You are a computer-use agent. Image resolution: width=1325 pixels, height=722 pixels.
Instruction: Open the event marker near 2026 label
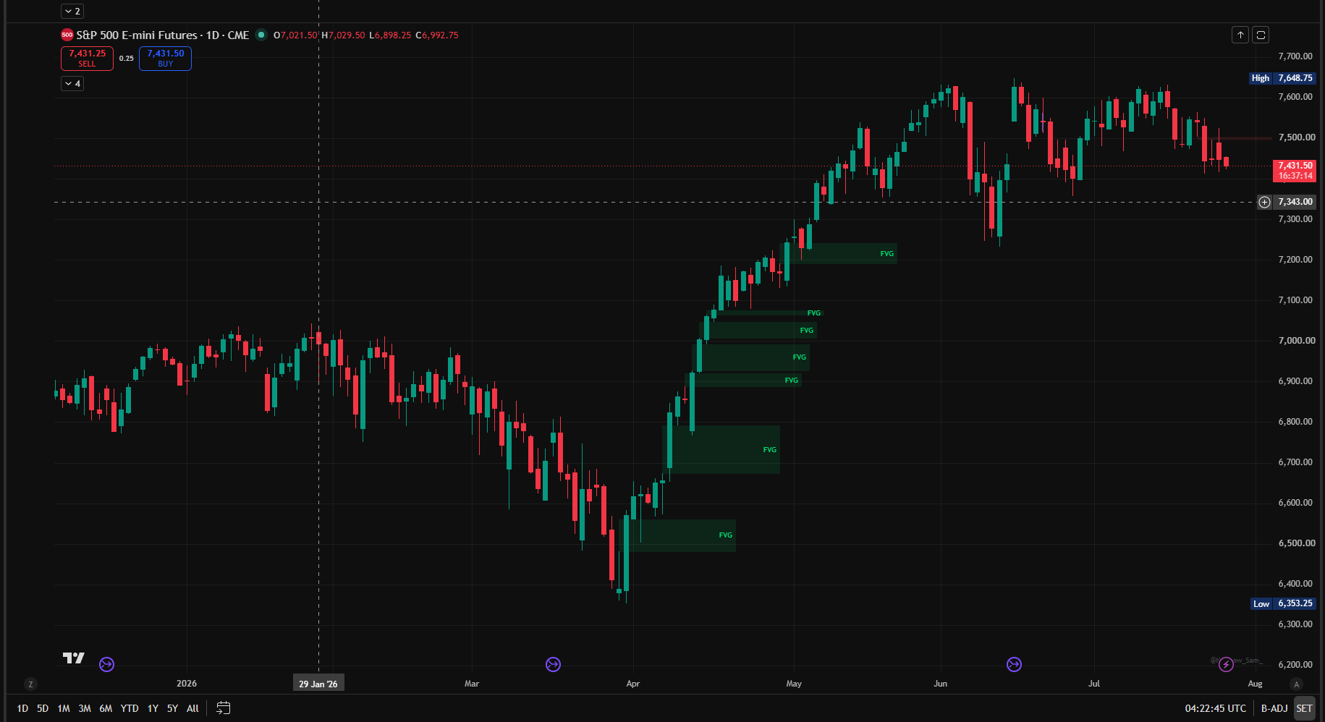point(106,664)
